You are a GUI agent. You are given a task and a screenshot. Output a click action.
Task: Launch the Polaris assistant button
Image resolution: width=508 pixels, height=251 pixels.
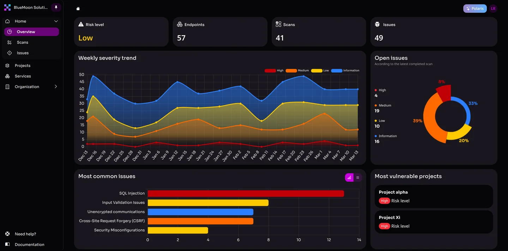tap(474, 9)
